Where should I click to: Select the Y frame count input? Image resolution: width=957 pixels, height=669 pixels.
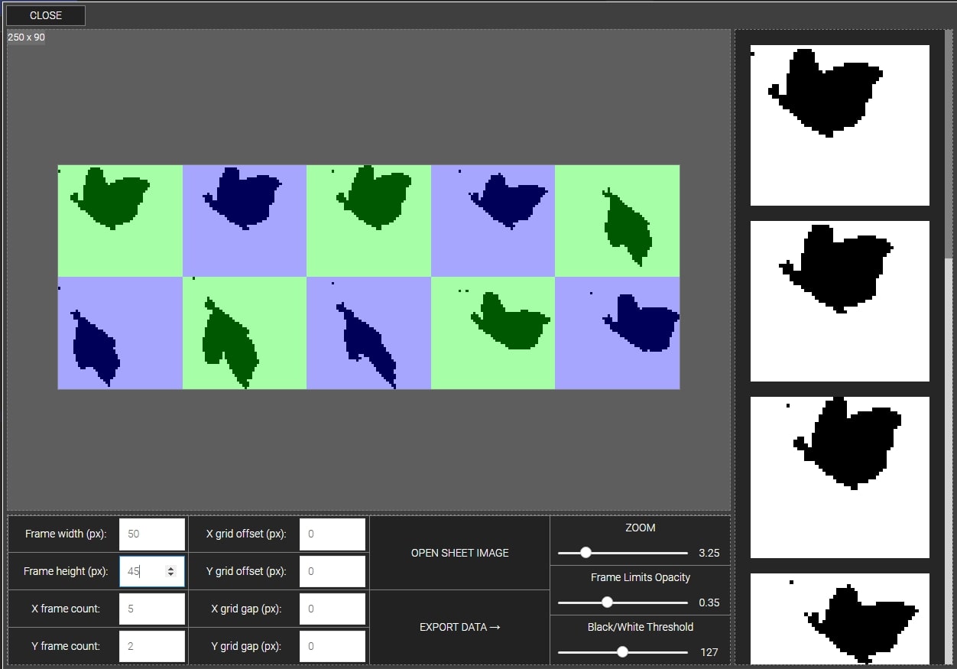point(151,646)
